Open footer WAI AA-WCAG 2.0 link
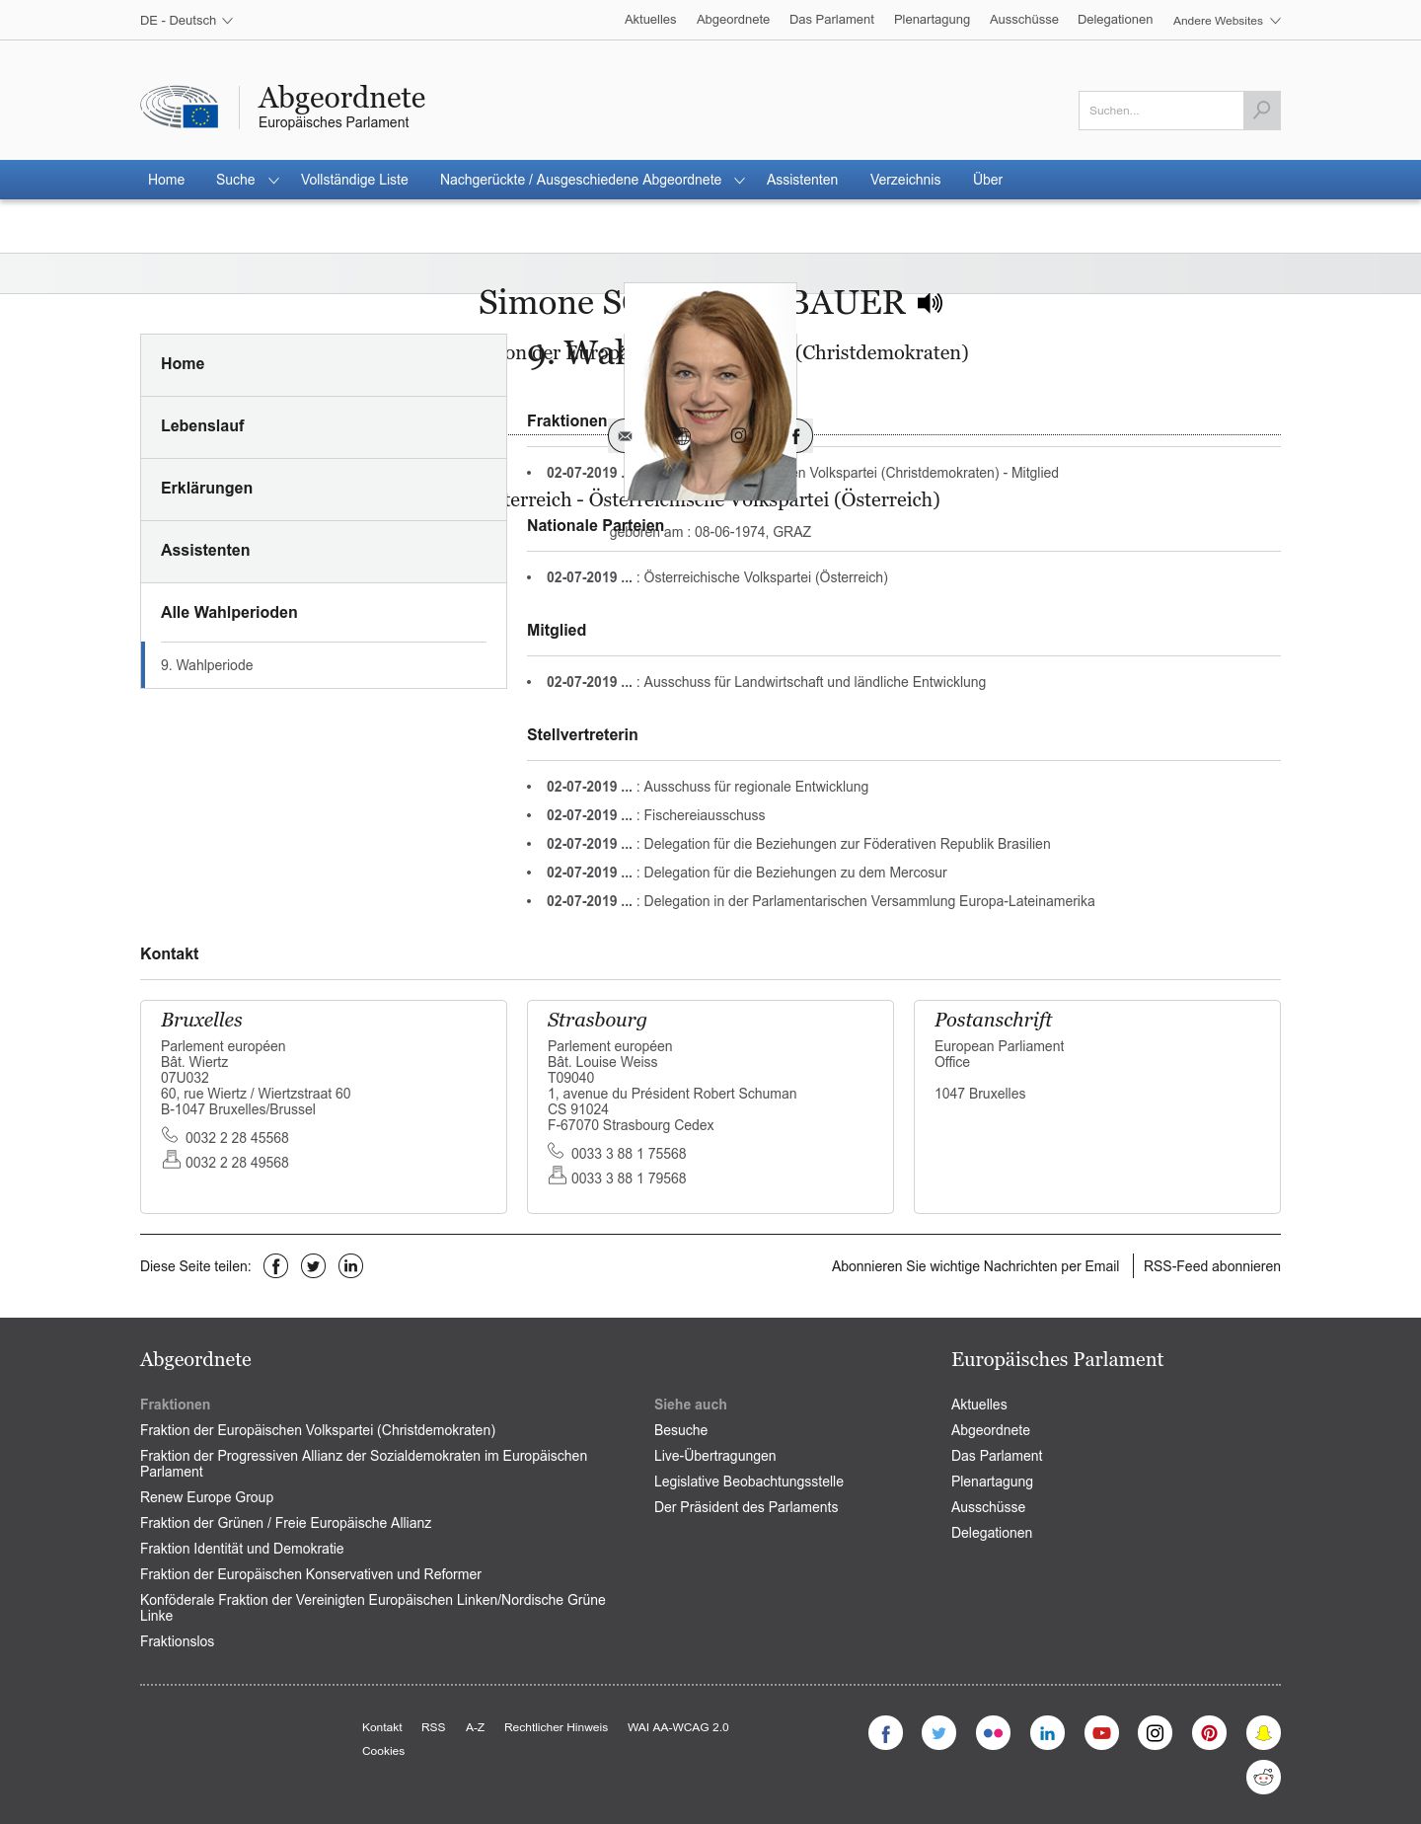Screen dimensions: 1421x1824 click(678, 1727)
